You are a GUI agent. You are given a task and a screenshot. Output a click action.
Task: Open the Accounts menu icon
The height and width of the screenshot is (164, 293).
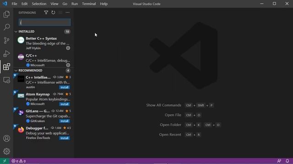(6, 138)
